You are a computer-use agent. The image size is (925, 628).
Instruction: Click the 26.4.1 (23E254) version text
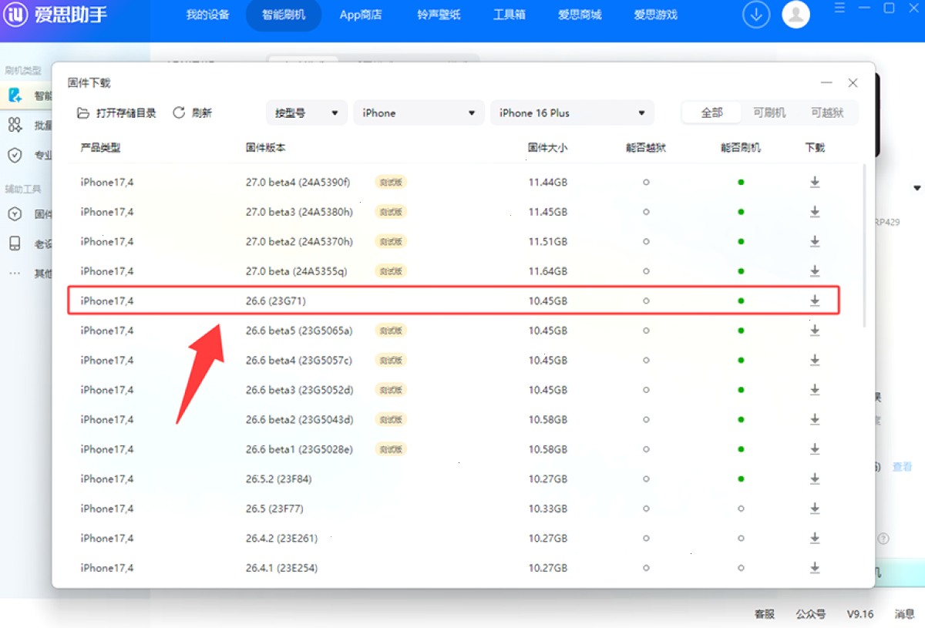[281, 568]
